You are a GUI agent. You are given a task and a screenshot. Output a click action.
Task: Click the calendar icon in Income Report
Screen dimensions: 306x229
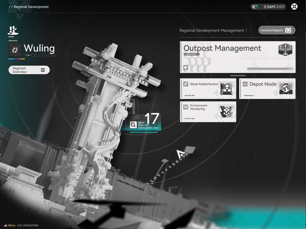[288, 30]
